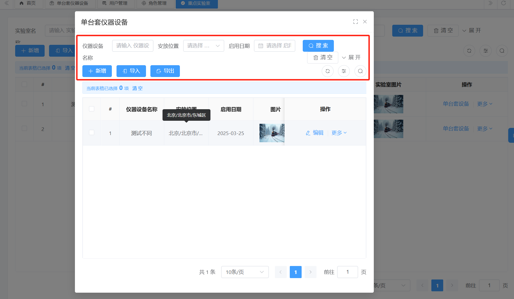The image size is (514, 299).
Task: Click the 清空 link in selection bar
Action: (137, 88)
